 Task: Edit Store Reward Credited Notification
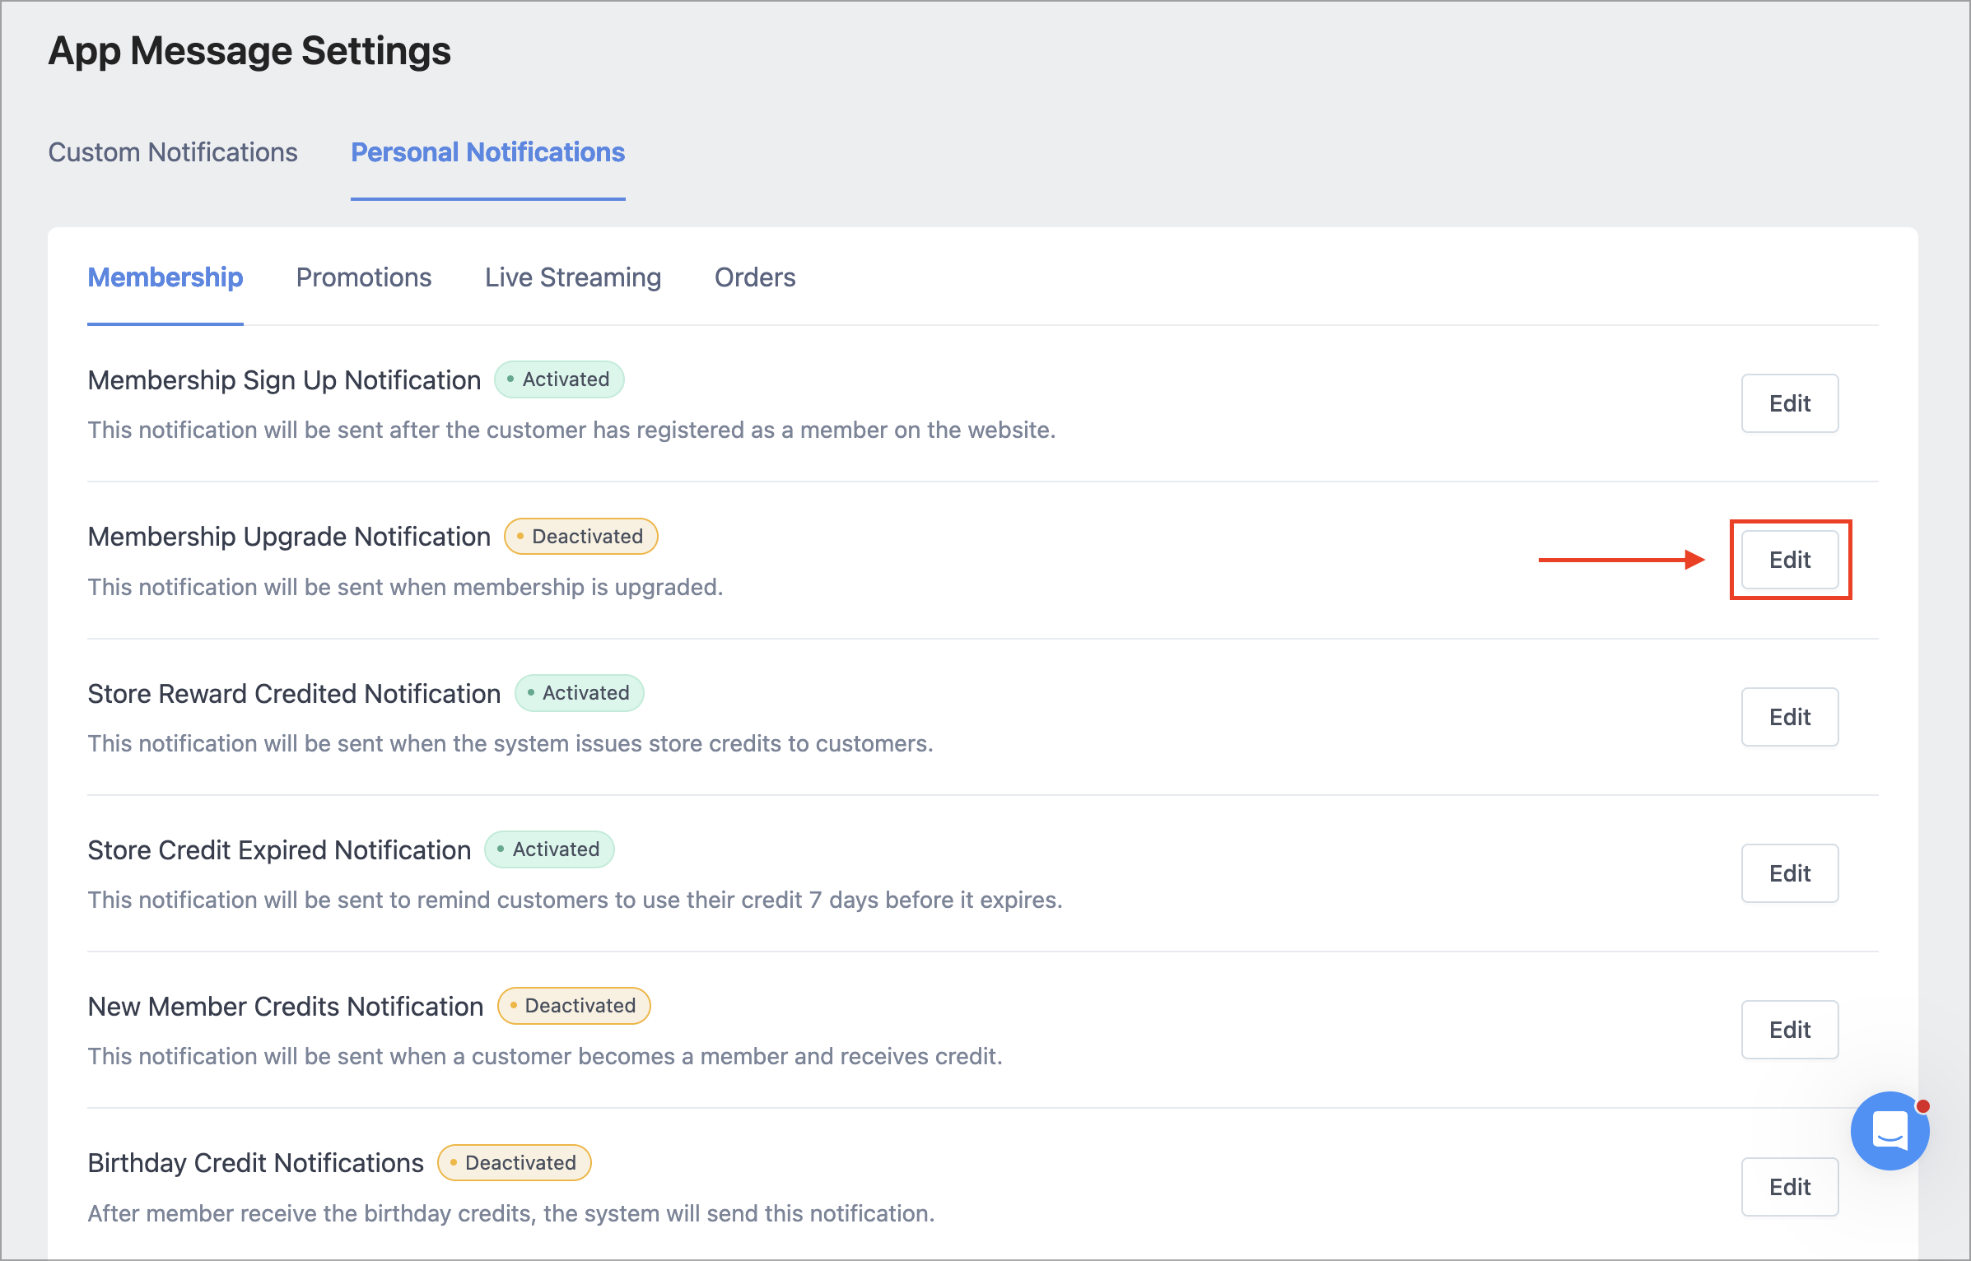(1790, 717)
